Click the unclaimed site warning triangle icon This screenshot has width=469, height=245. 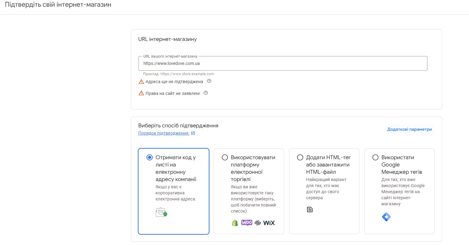coord(141,93)
